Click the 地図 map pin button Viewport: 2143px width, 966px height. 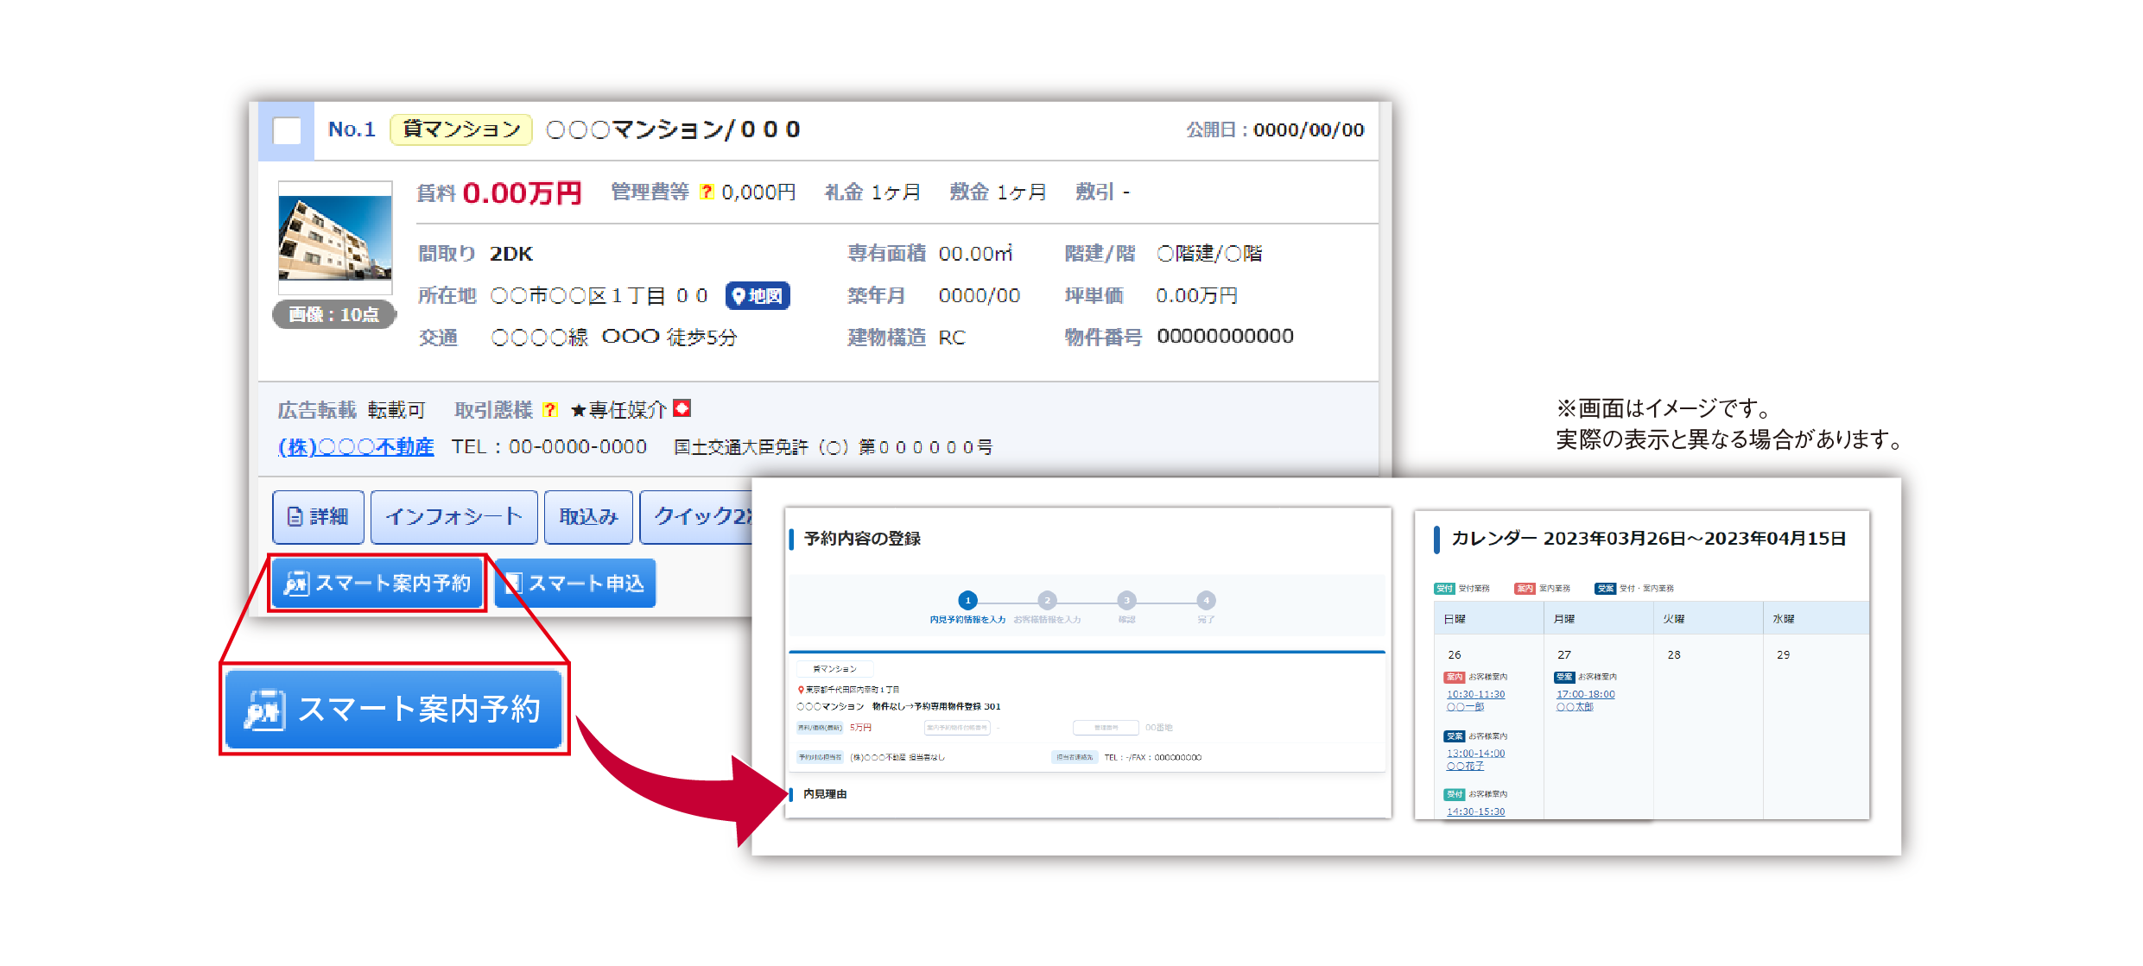(x=758, y=296)
